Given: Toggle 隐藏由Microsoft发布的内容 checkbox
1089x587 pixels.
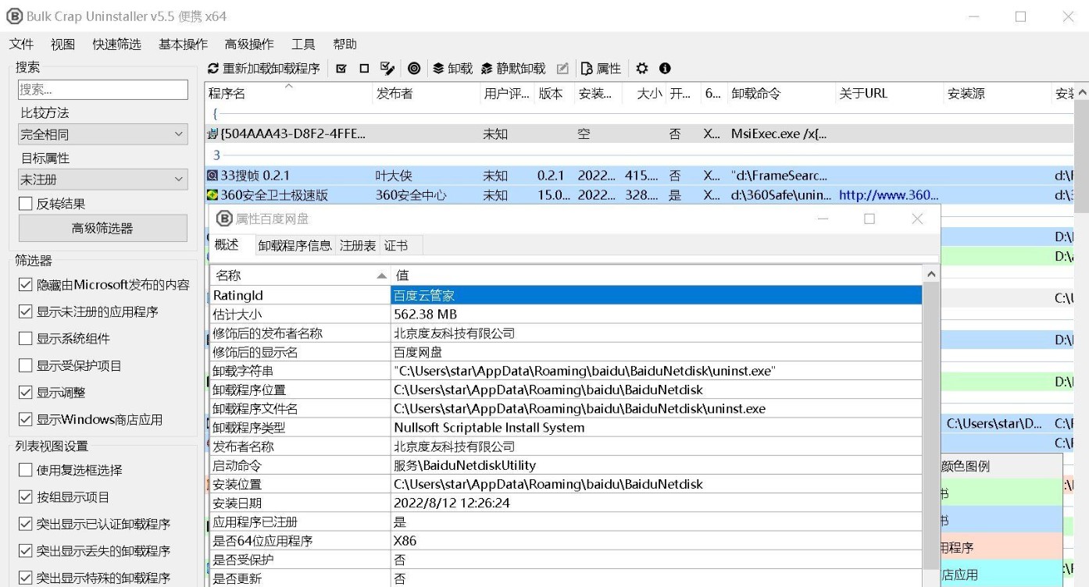Looking at the screenshot, I should [25, 285].
